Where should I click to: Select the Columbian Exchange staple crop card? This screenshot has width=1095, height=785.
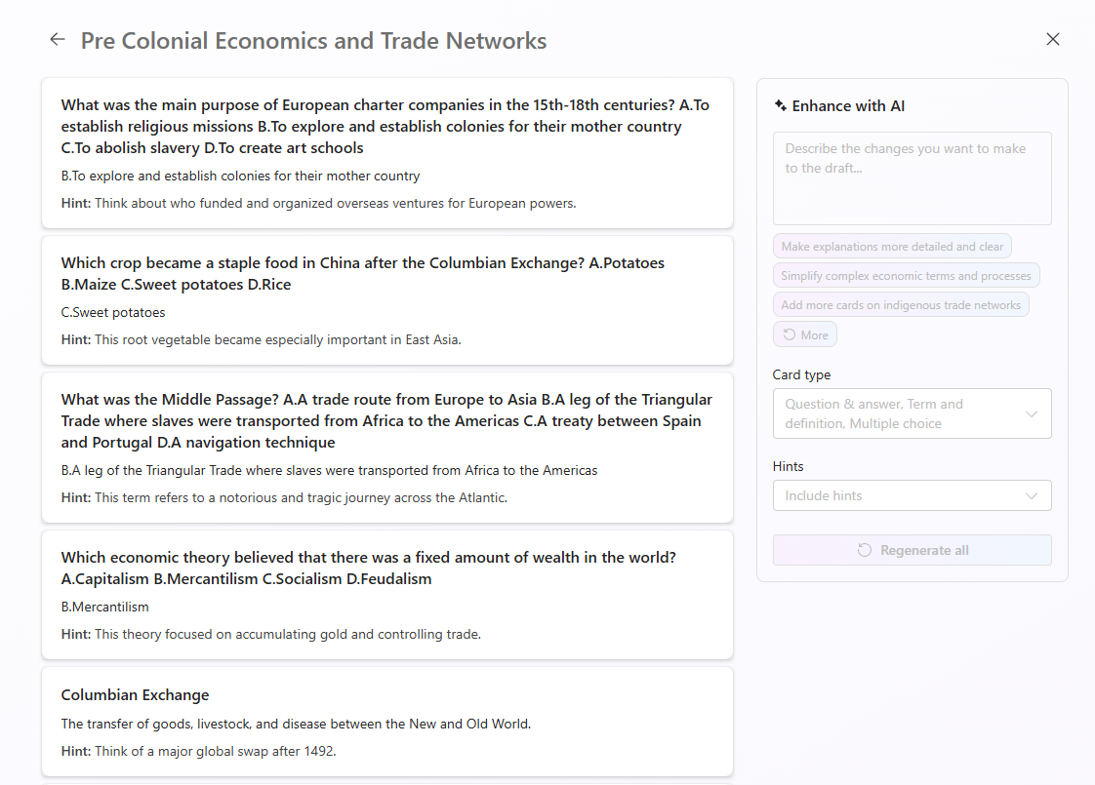[x=386, y=300]
